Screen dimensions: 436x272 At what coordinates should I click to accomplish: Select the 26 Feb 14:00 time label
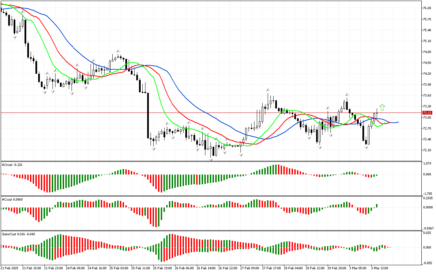pyautogui.click(x=206, y=268)
